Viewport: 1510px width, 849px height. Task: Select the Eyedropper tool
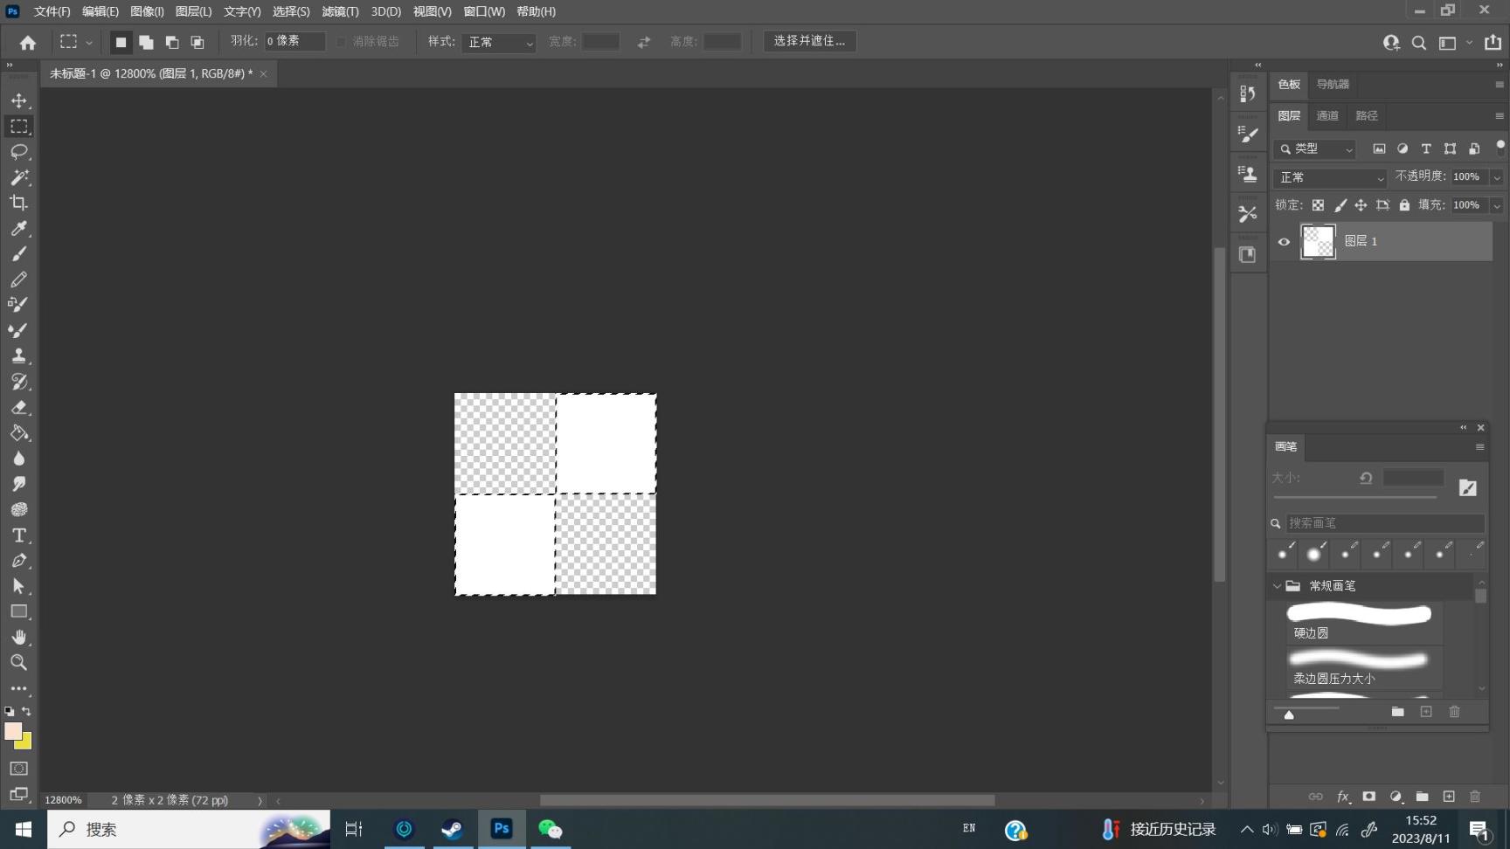[x=19, y=228]
